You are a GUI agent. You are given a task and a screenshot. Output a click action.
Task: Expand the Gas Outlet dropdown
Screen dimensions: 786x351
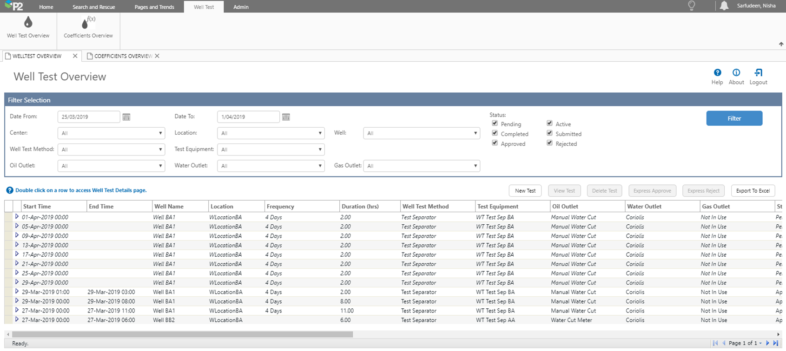point(421,166)
